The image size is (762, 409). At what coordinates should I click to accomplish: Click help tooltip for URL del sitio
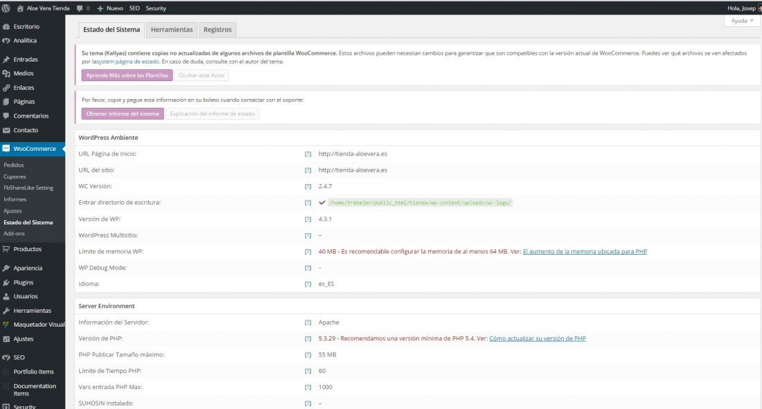pos(308,170)
